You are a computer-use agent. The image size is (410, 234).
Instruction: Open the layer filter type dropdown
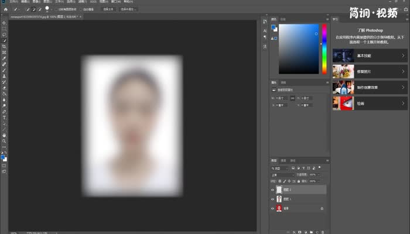point(281,168)
